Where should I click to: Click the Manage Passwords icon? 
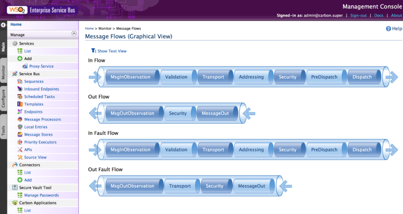click(x=20, y=195)
